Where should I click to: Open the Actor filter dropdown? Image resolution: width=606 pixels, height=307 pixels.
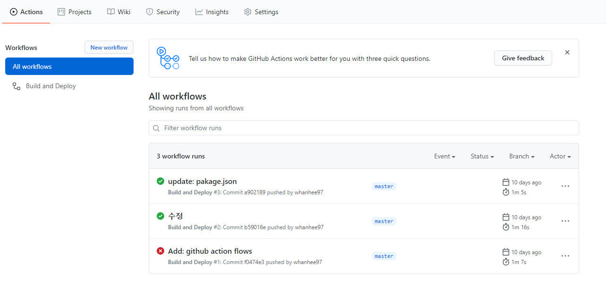[x=560, y=156]
